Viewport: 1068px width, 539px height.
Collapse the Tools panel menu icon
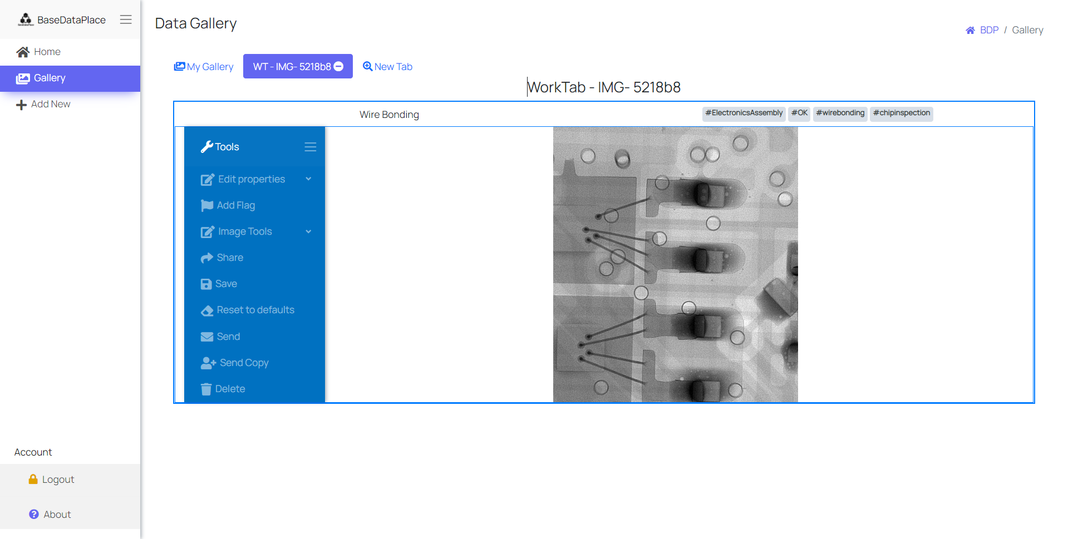click(x=310, y=147)
